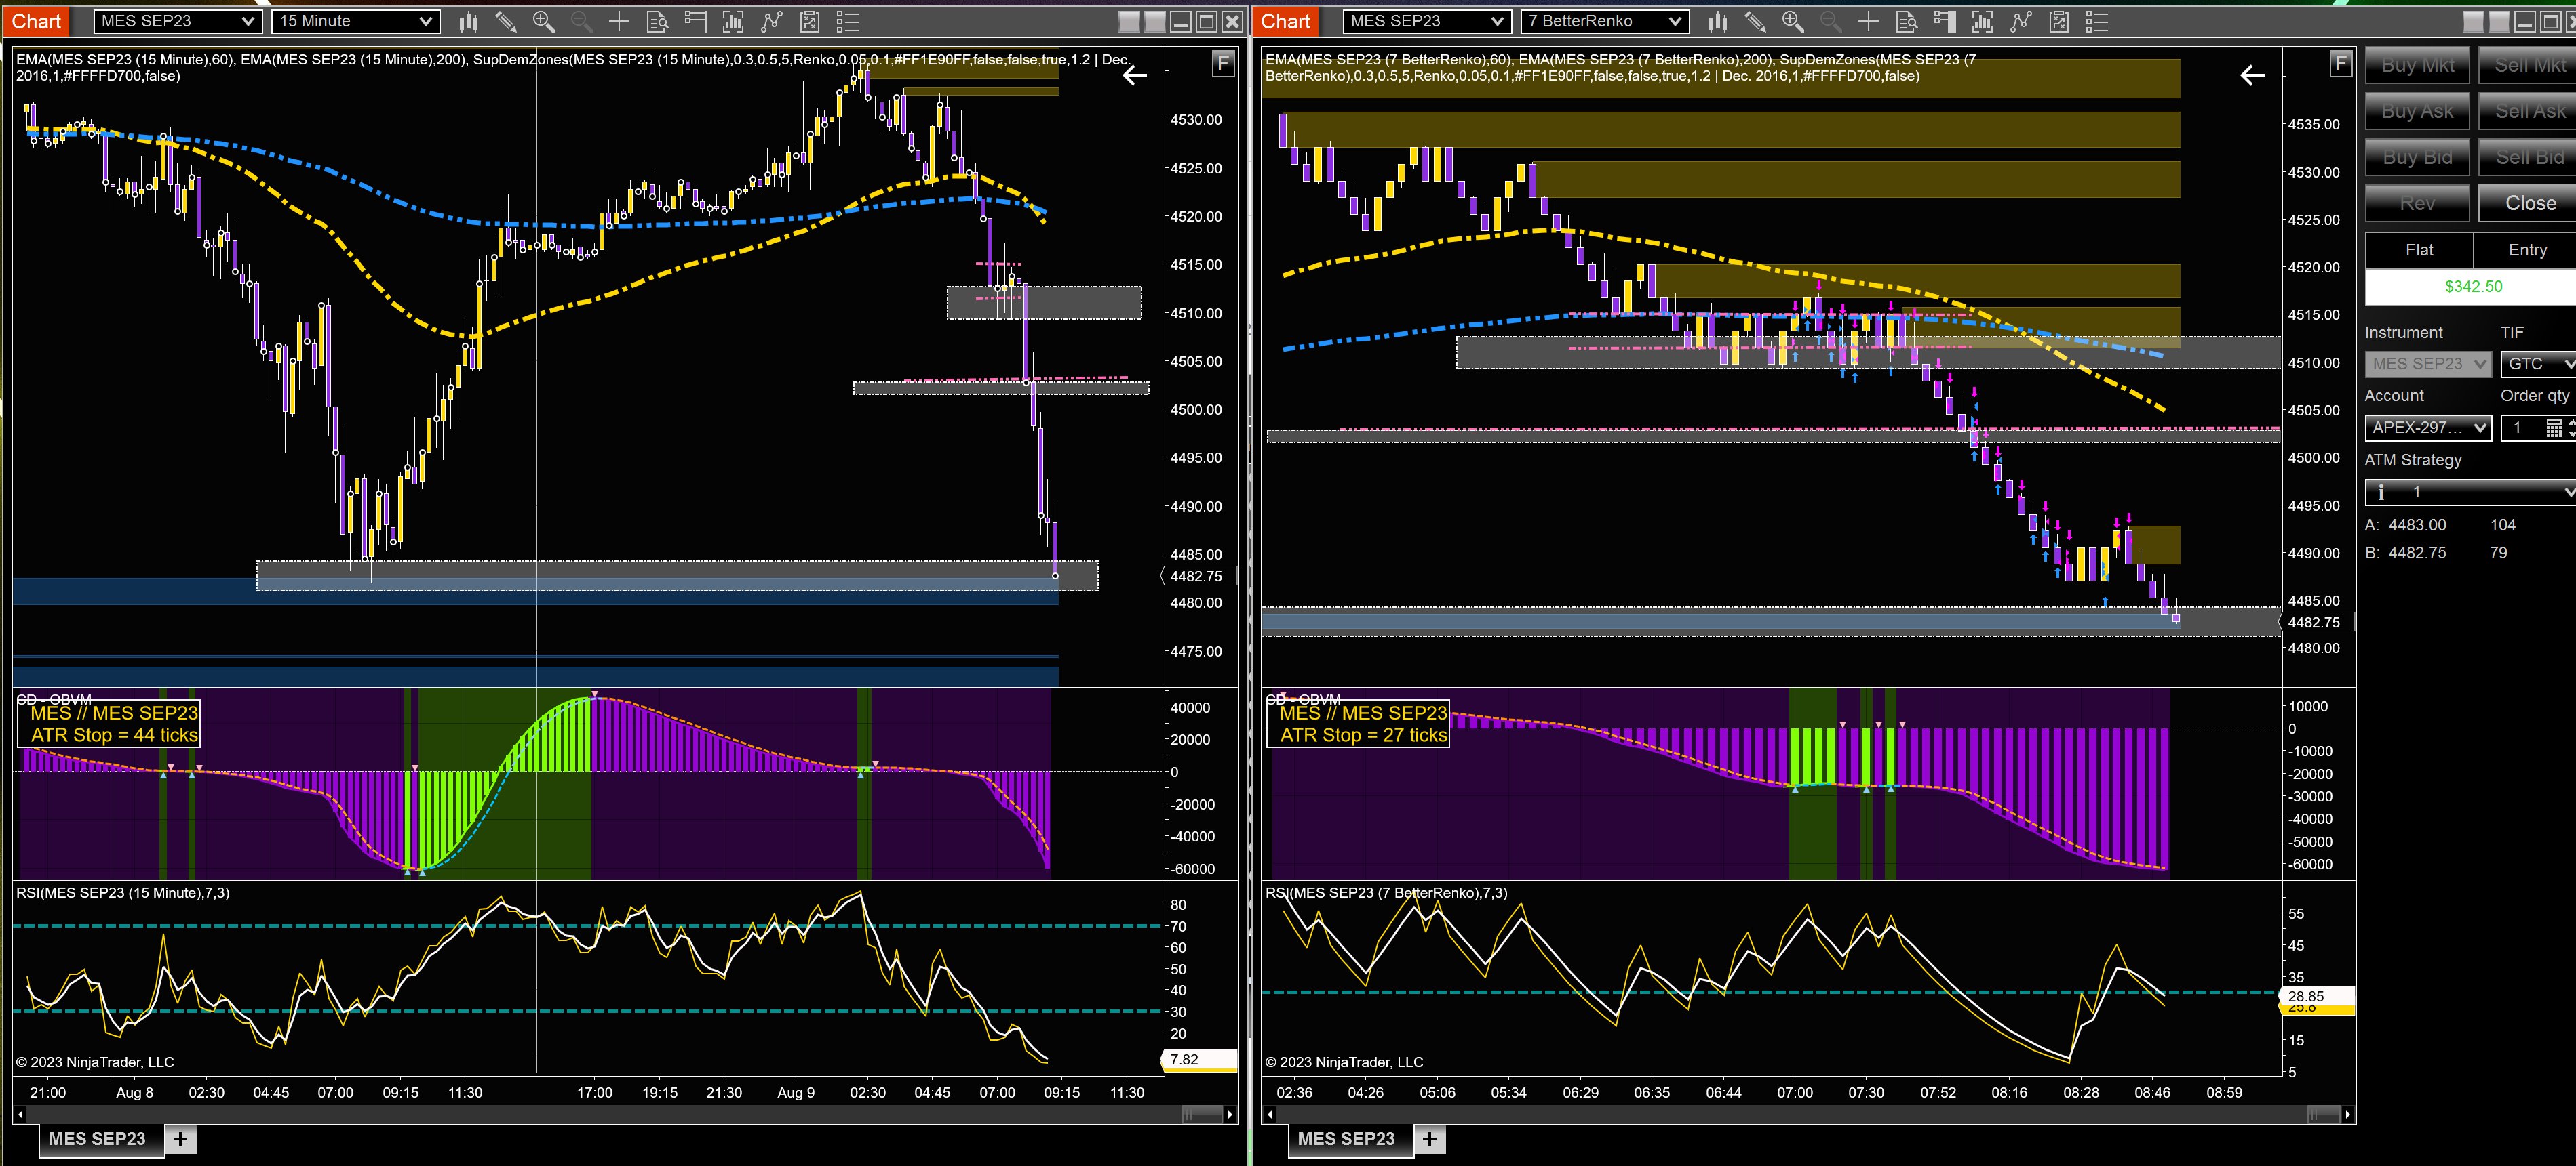The image size is (2576, 1166).
Task: Zoom in on the BetterRenko chart
Action: pyautogui.click(x=1793, y=21)
